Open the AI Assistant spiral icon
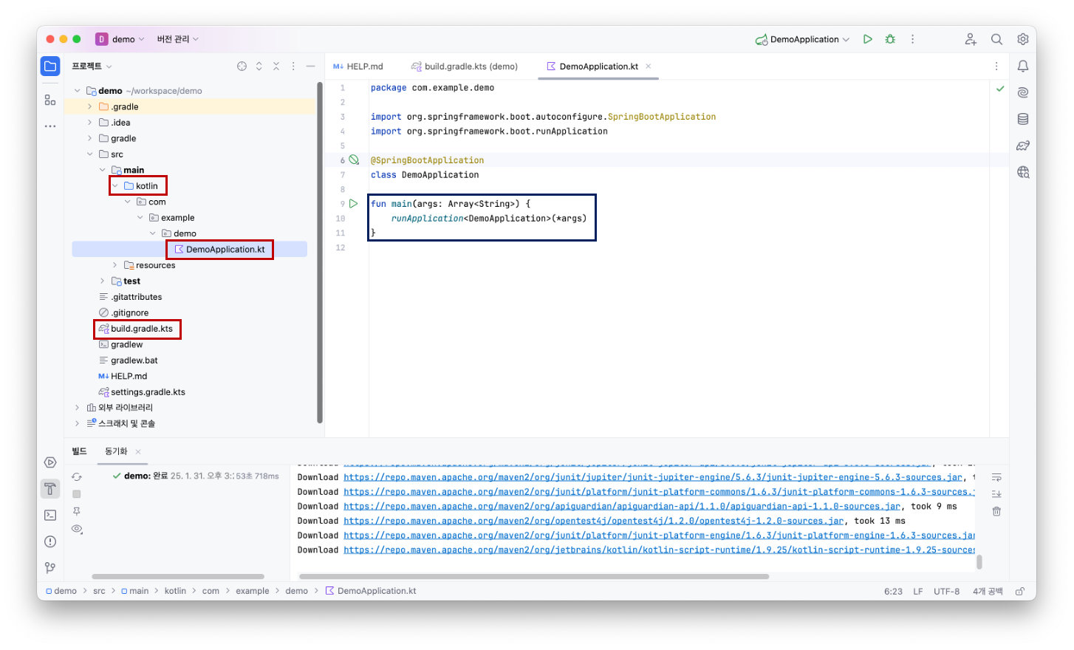 [1023, 92]
